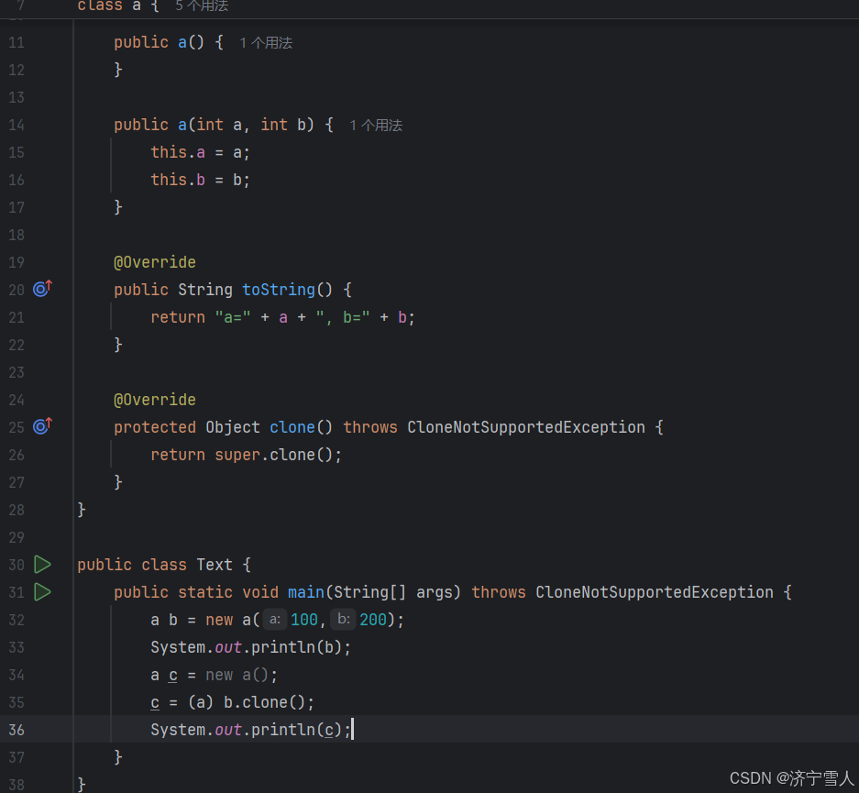Click the number 200 in the constructor call
The width and height of the screenshot is (859, 793).
[x=373, y=620]
